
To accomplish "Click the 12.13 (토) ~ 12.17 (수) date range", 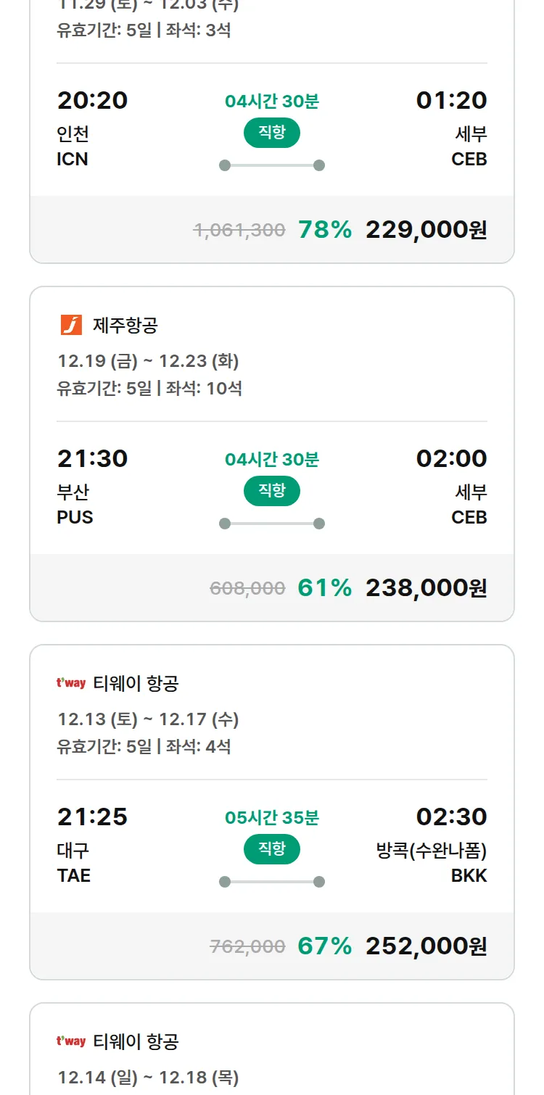I will point(148,719).
